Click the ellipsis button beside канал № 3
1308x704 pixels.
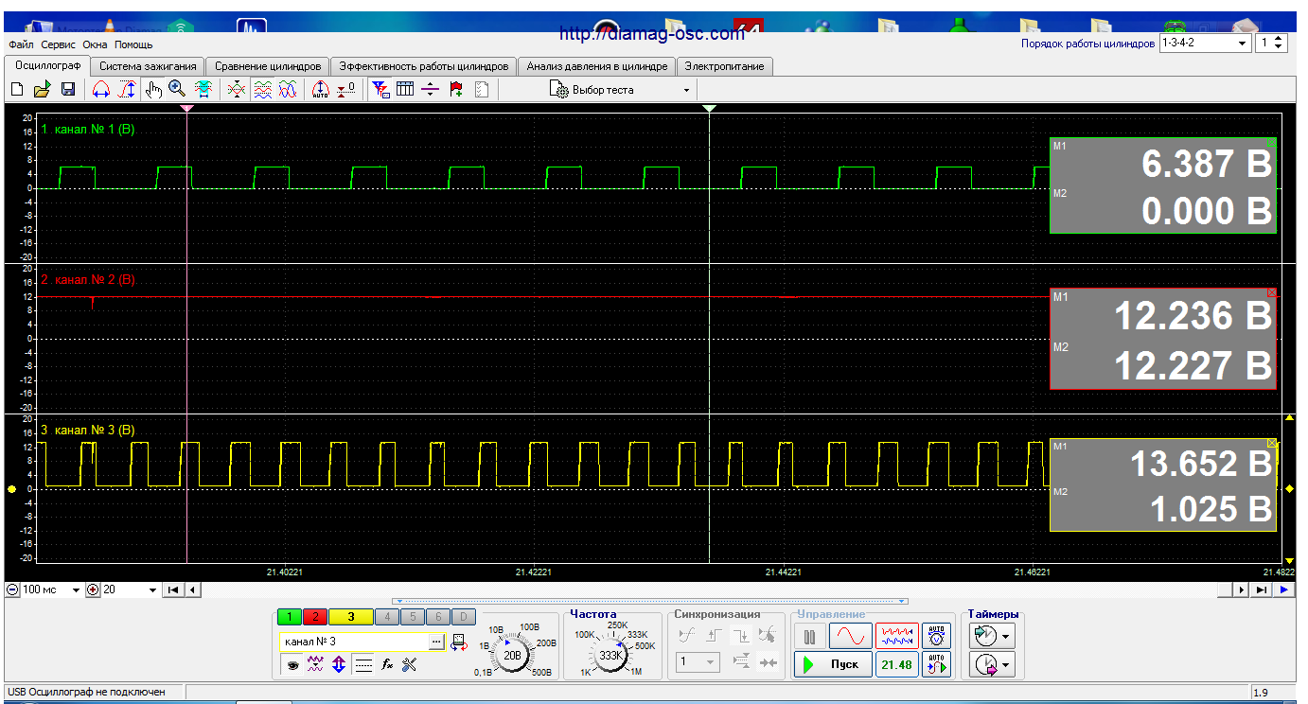(435, 642)
